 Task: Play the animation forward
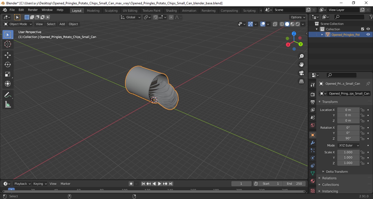(160, 184)
